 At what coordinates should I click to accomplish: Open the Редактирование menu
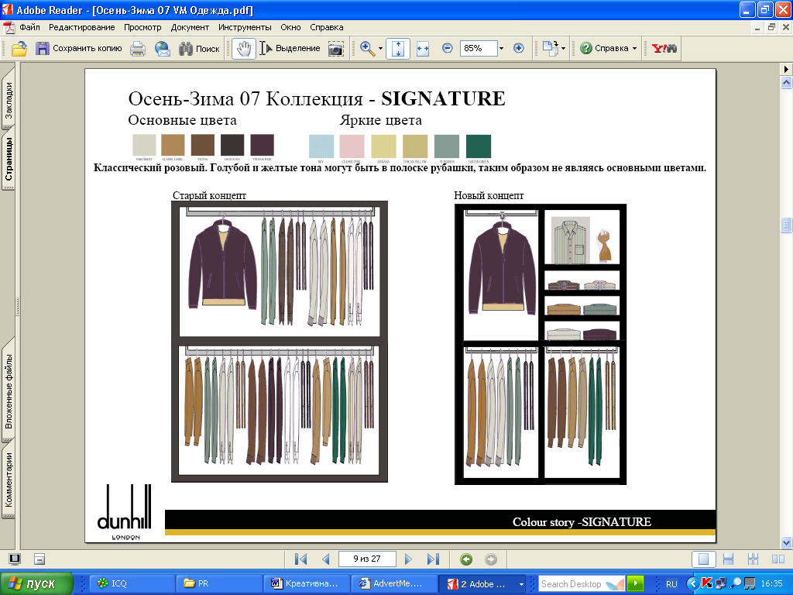(82, 27)
